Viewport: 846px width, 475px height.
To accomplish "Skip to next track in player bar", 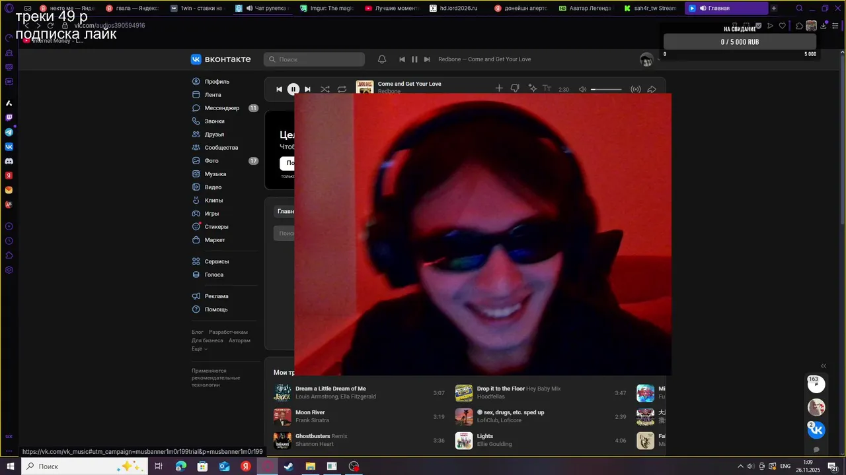I will [307, 89].
